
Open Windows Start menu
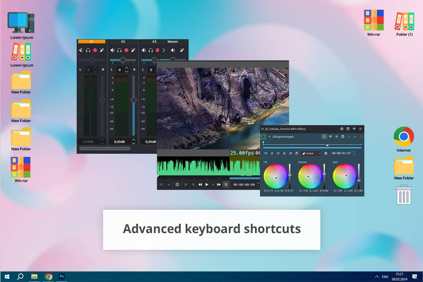point(7,277)
